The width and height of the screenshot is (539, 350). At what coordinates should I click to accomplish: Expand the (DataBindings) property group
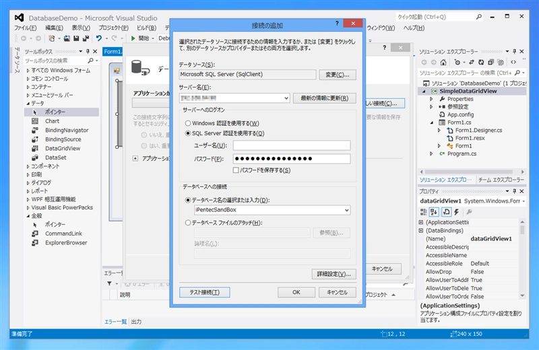click(x=421, y=230)
